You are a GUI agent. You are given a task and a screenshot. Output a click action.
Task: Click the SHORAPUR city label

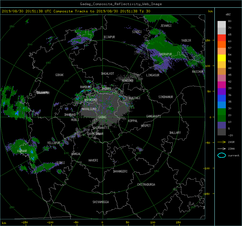(x=165, y=54)
